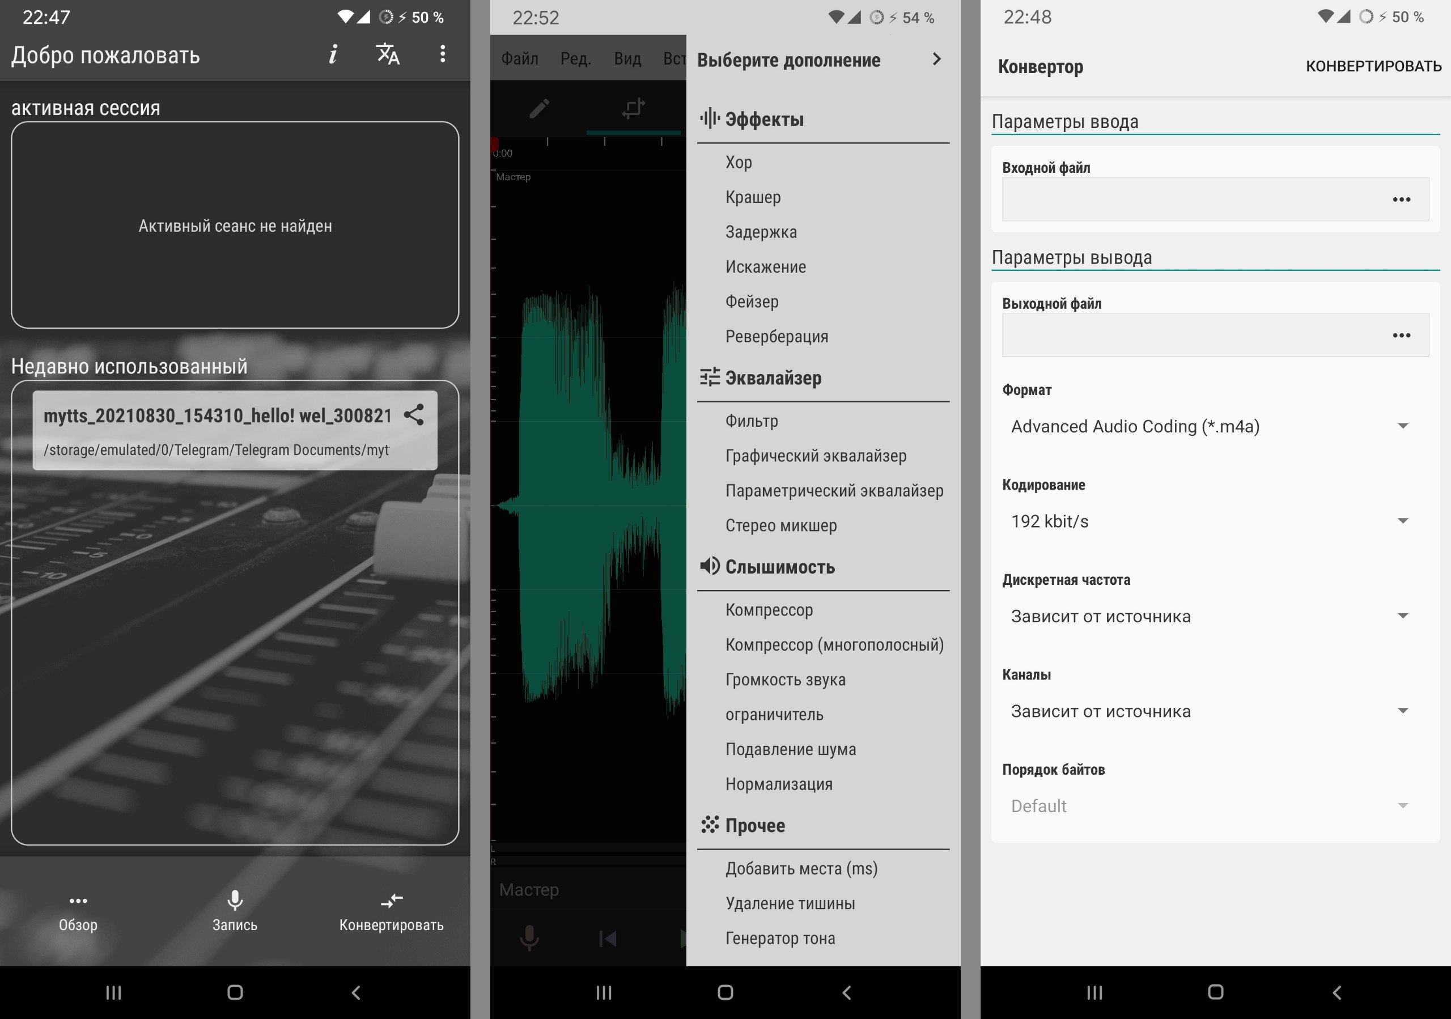Browse for output file with dots
The image size is (1451, 1019).
[1401, 336]
